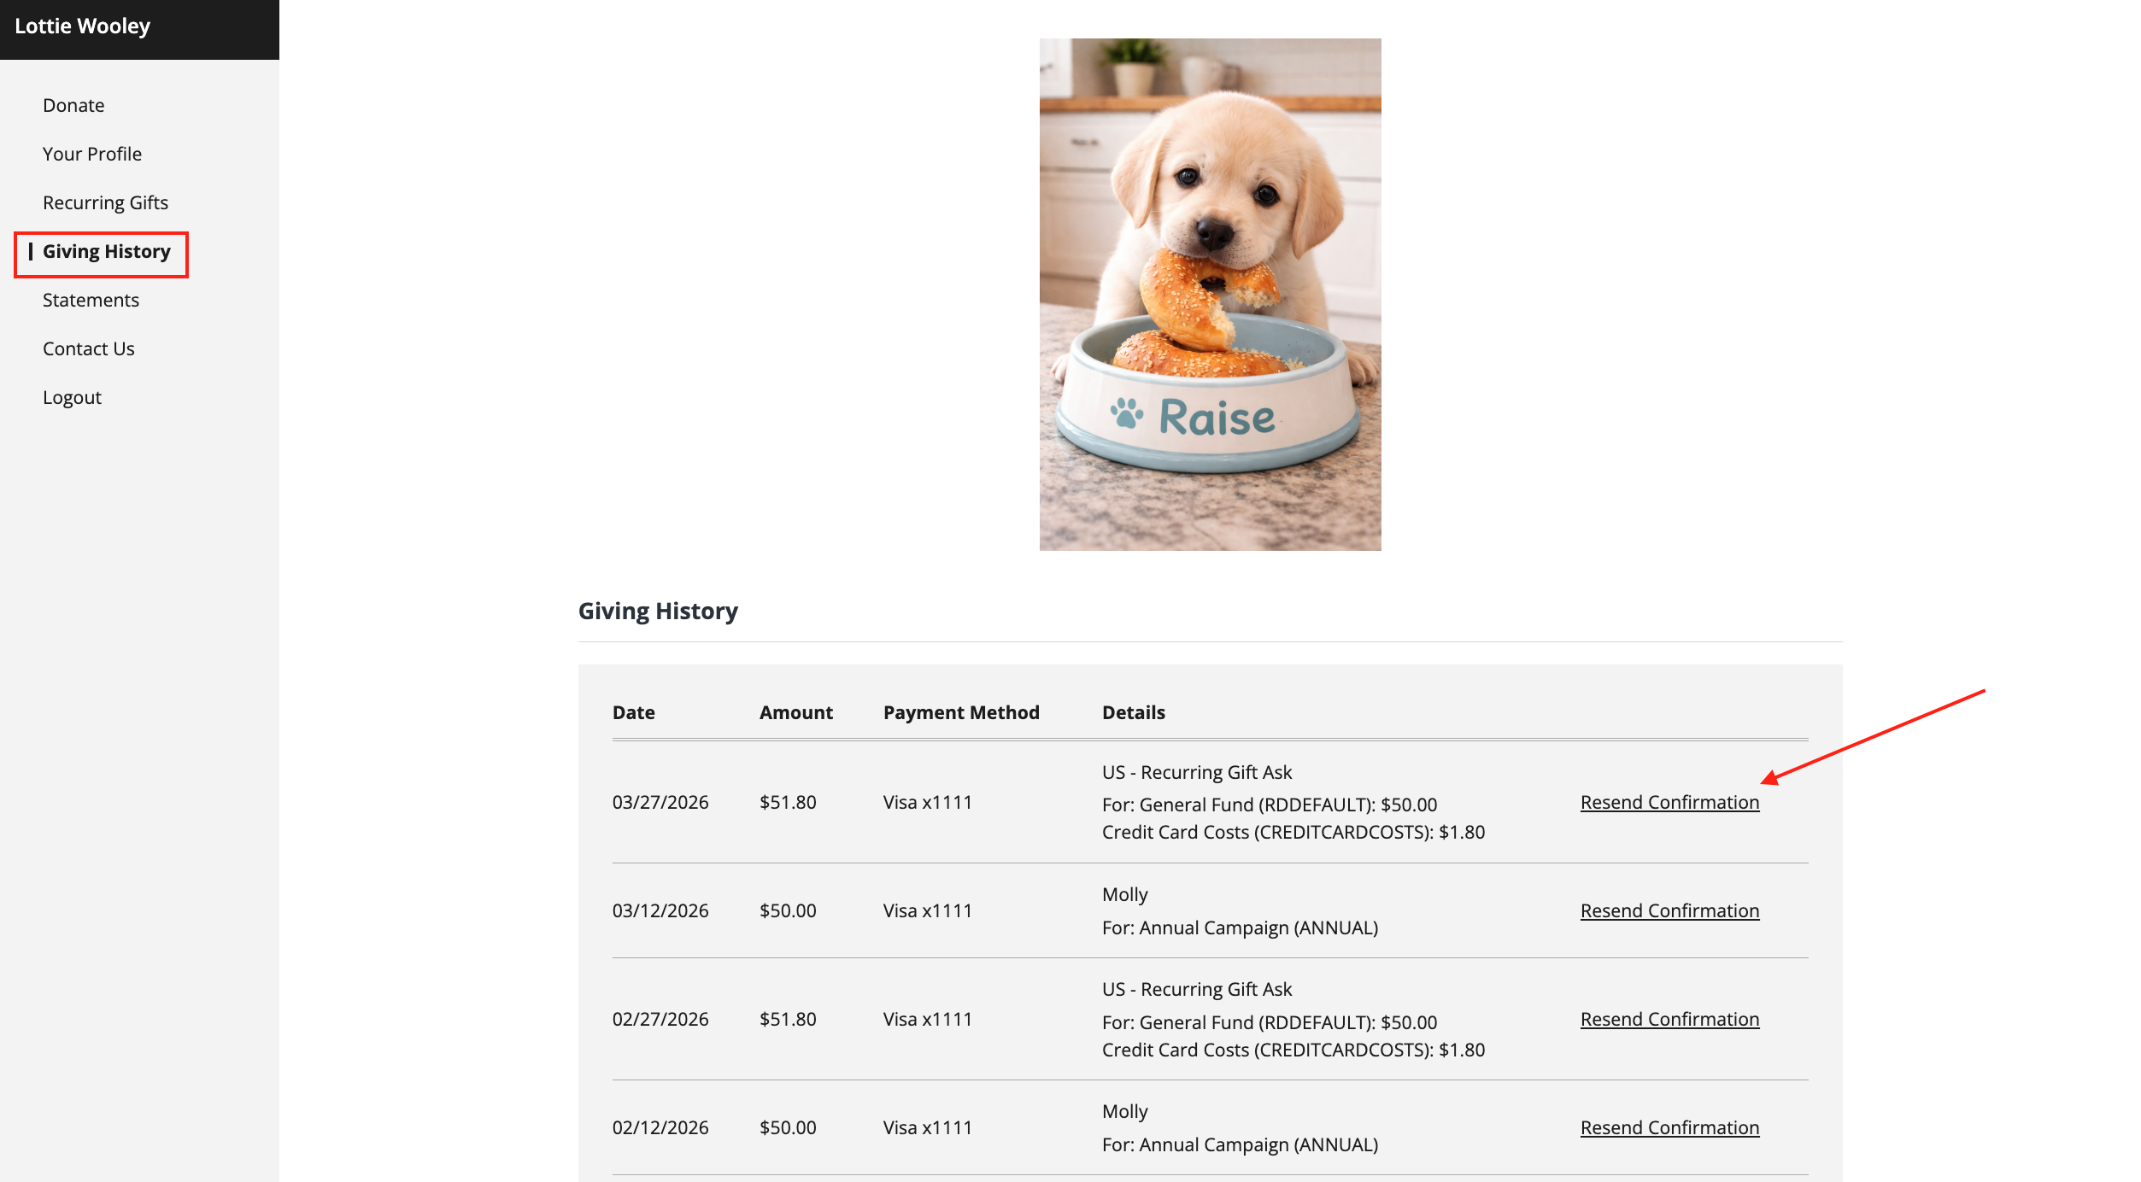Open the Donate page

[73, 105]
